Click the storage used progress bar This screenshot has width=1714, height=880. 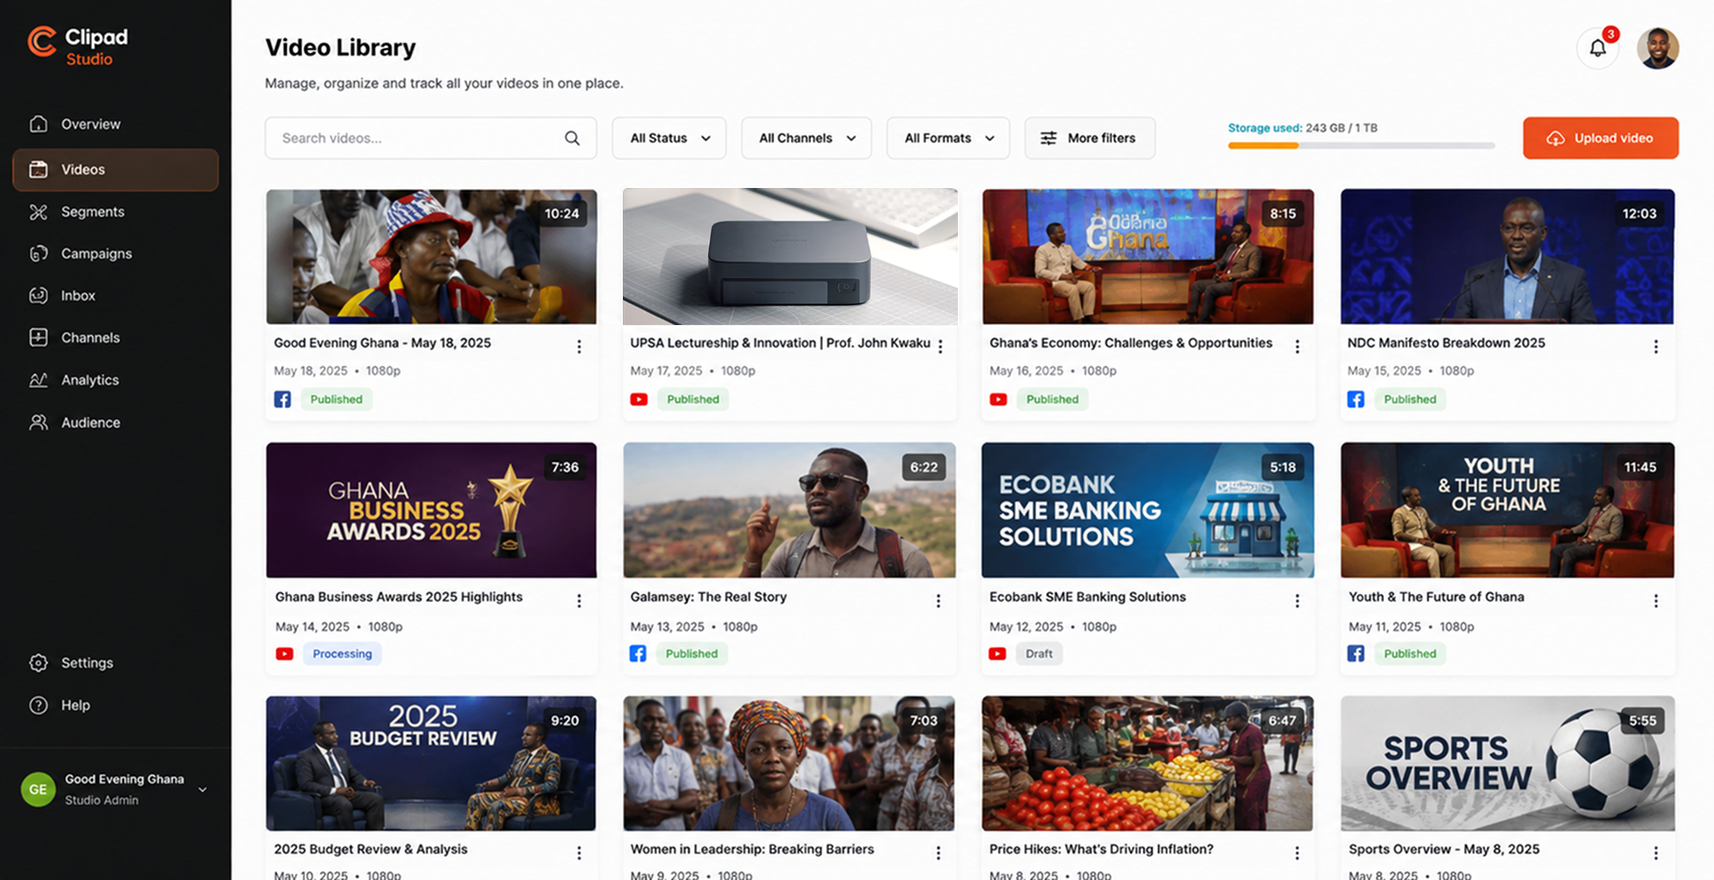(x=1361, y=146)
